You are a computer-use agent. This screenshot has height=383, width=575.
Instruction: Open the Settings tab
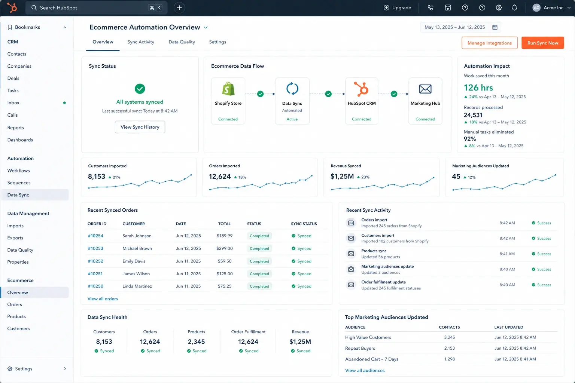tap(217, 42)
